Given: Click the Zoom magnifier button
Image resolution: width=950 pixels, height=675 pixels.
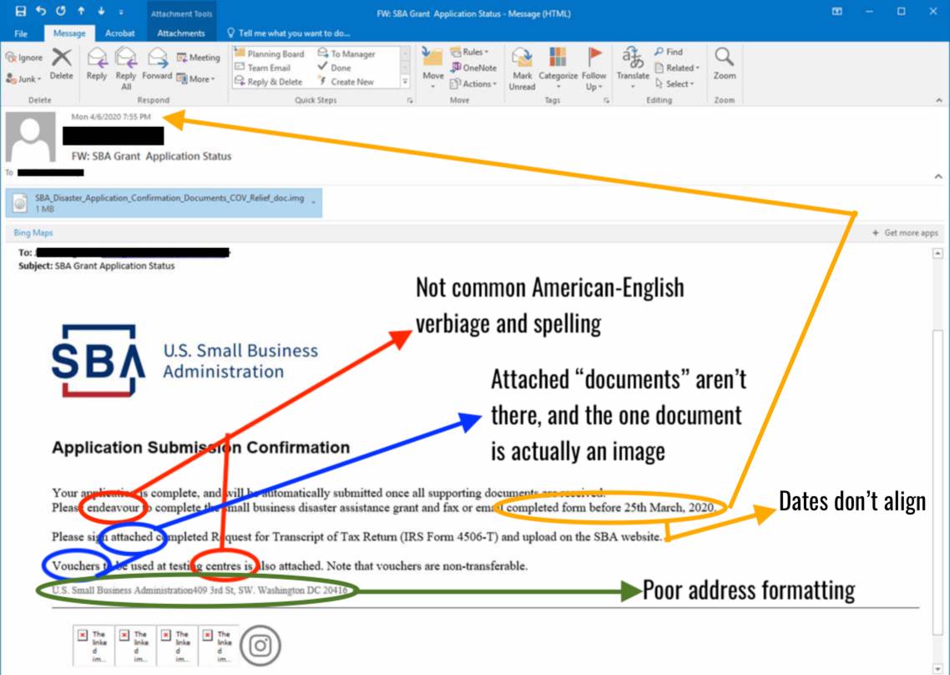Looking at the screenshot, I should point(725,63).
